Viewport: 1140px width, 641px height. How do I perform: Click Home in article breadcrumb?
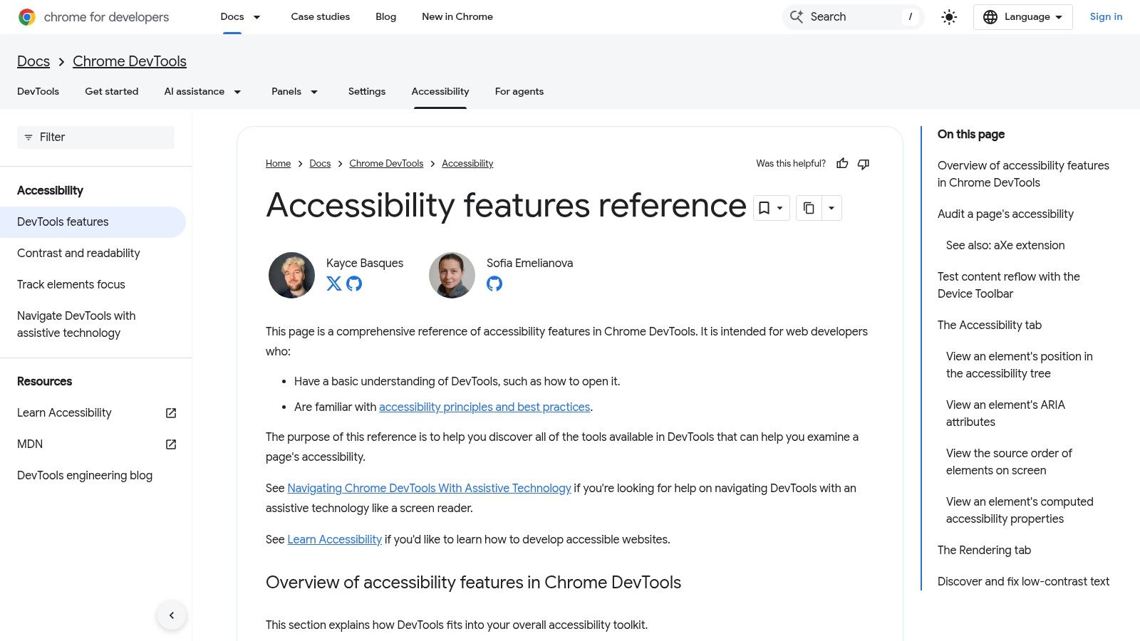coord(278,164)
